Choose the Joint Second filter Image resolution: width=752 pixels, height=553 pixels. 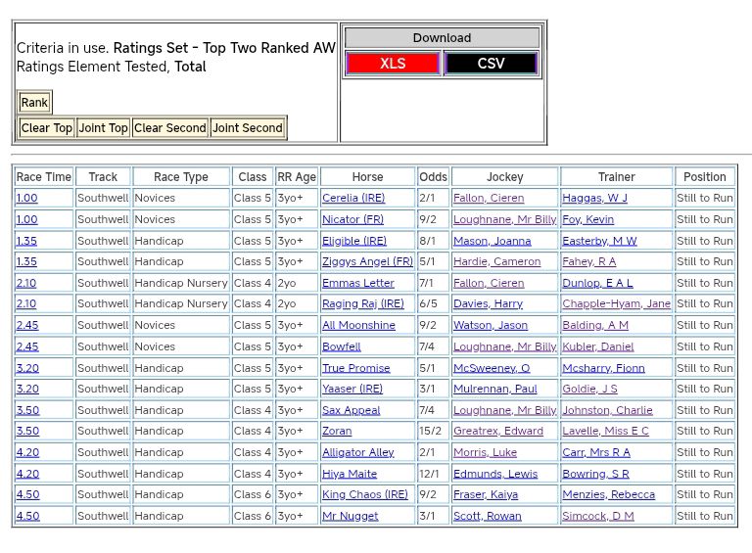[248, 128]
